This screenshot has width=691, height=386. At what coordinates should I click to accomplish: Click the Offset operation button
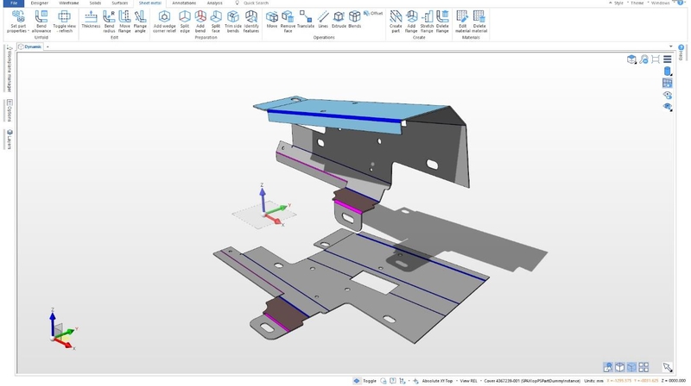(x=373, y=14)
